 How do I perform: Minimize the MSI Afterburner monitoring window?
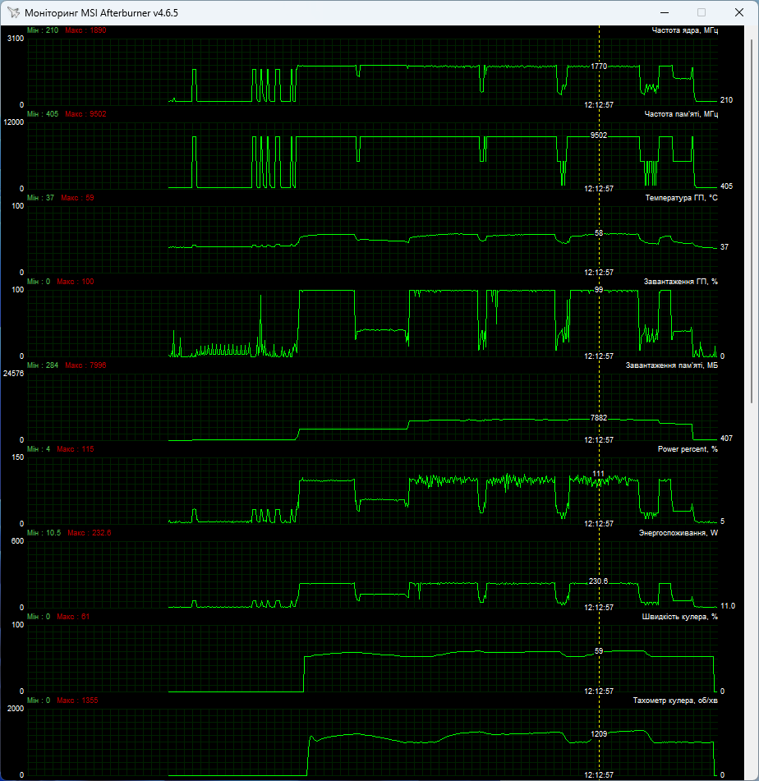point(665,12)
